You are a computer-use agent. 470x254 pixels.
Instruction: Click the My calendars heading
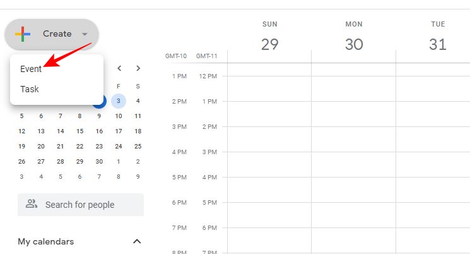[46, 241]
